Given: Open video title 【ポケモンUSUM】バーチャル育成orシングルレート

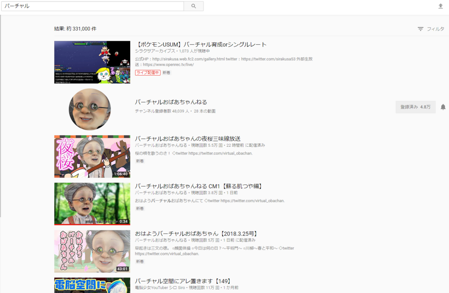Looking at the screenshot, I should coord(201,44).
